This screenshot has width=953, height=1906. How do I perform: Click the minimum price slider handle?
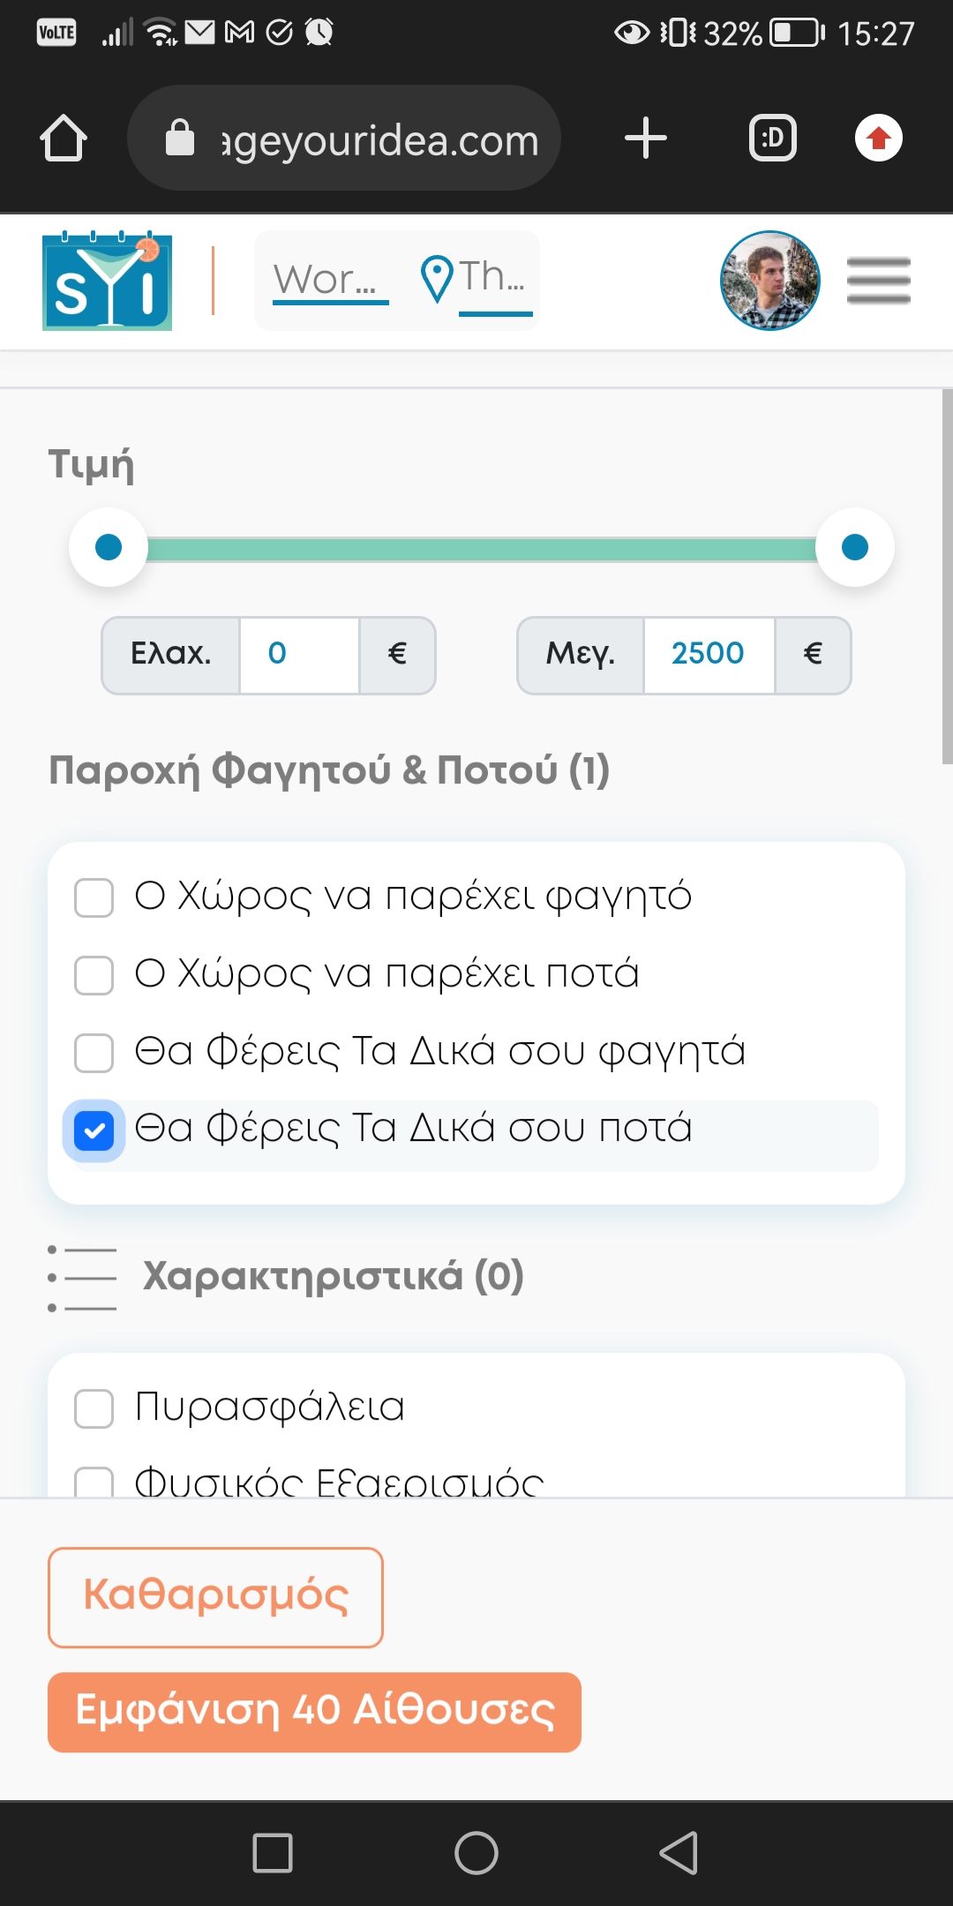pos(109,547)
